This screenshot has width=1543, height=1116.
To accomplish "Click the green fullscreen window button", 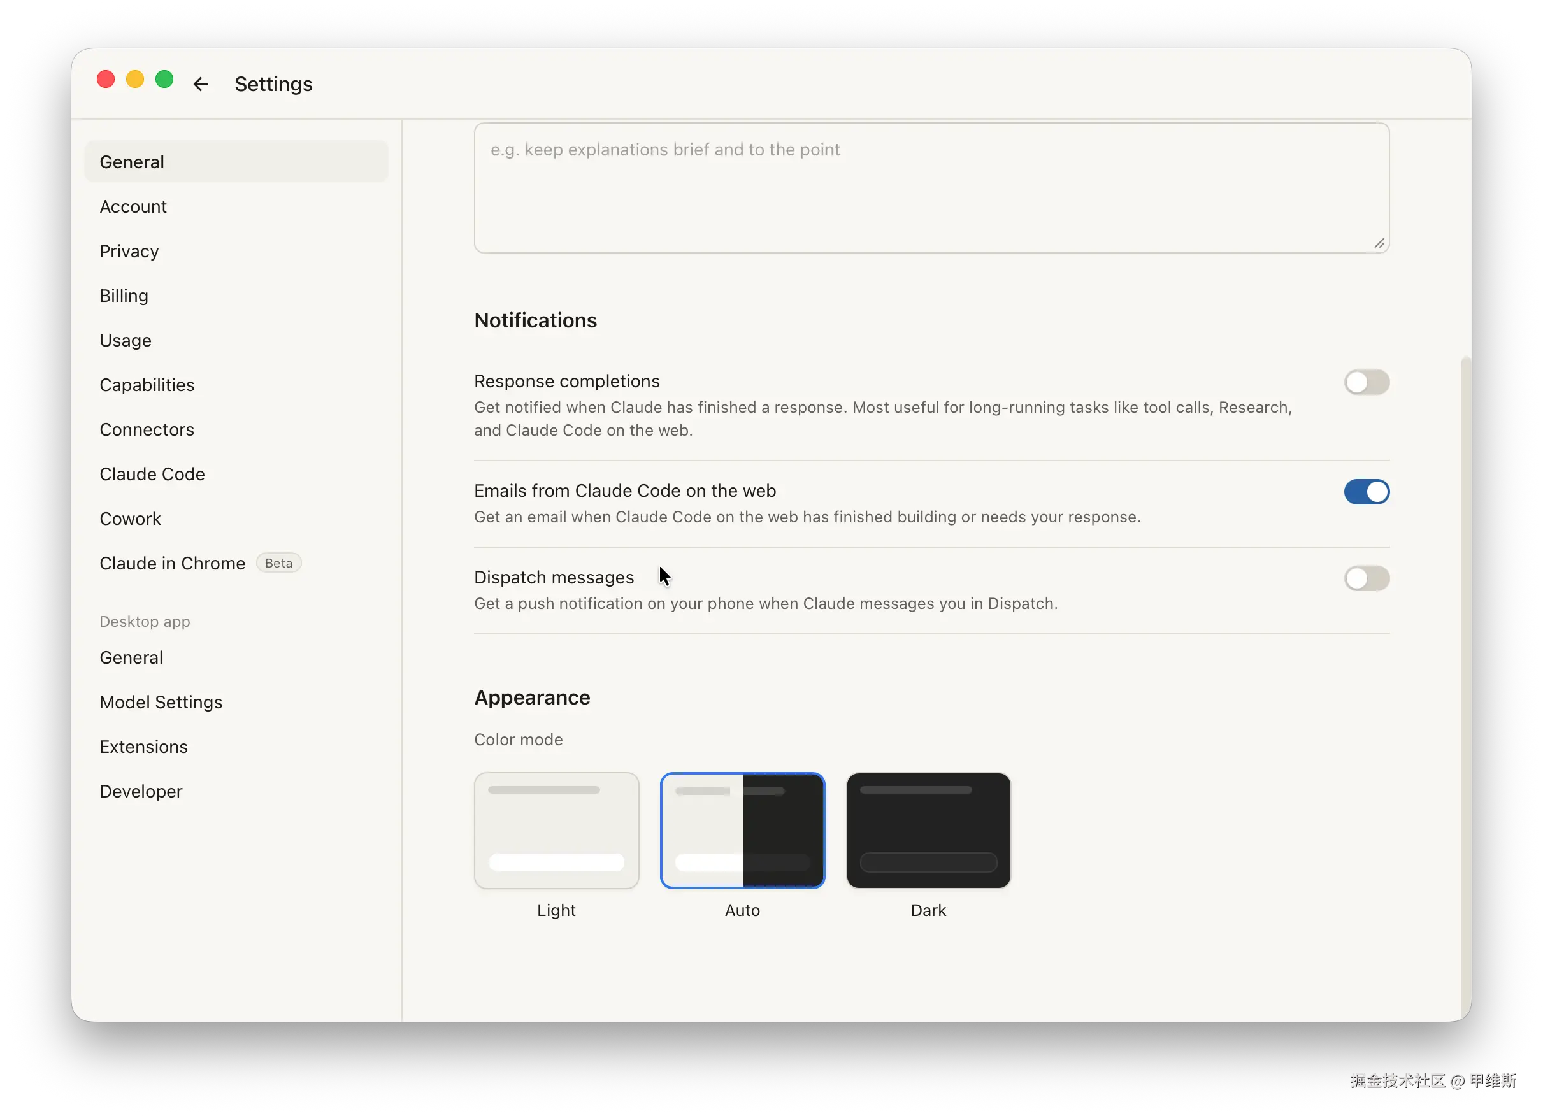I will click(164, 80).
